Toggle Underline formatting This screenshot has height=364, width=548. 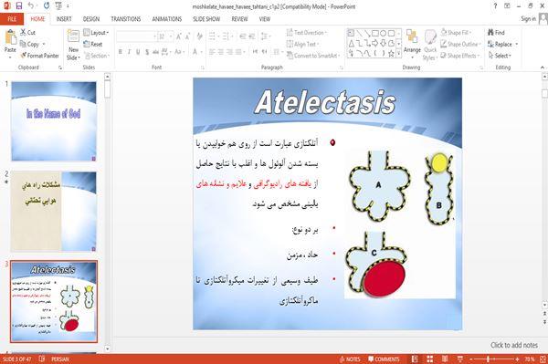[138, 52]
